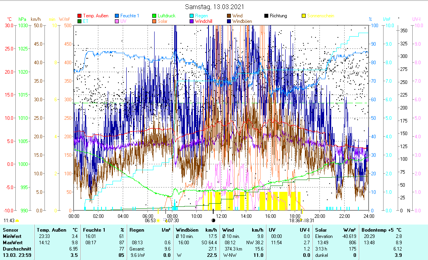Click the chart title Samstag, 13.03.2021

point(214,7)
